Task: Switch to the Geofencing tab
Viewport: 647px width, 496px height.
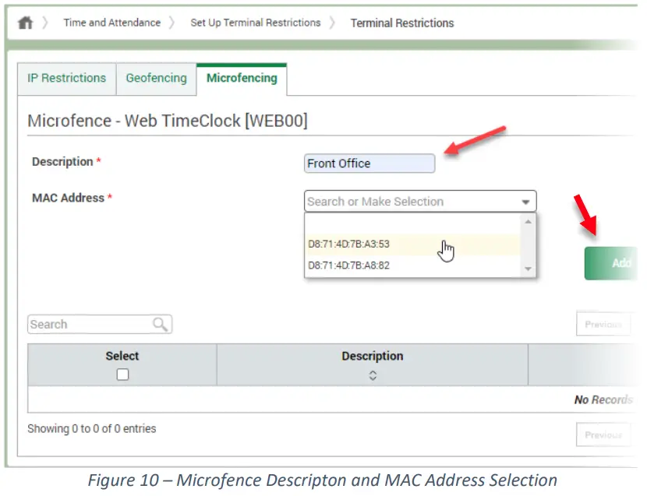Action: click(156, 78)
